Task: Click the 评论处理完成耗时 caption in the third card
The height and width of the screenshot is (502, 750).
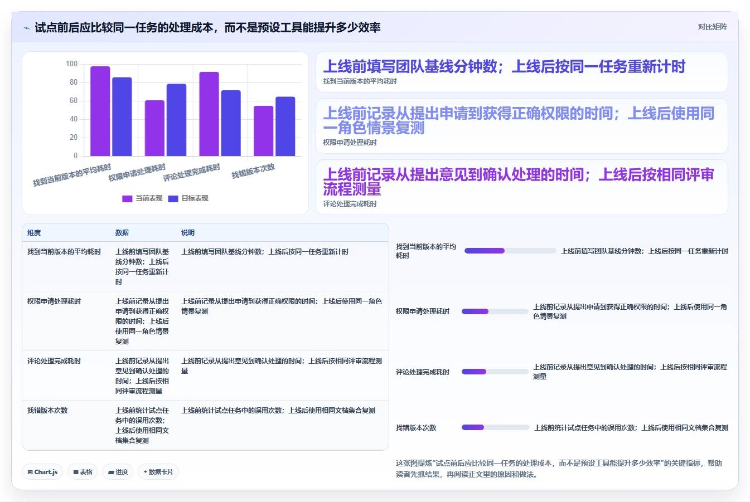Action: [x=350, y=204]
